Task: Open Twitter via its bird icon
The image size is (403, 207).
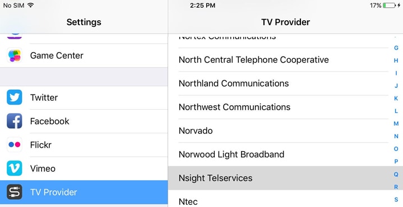Action: (x=15, y=97)
